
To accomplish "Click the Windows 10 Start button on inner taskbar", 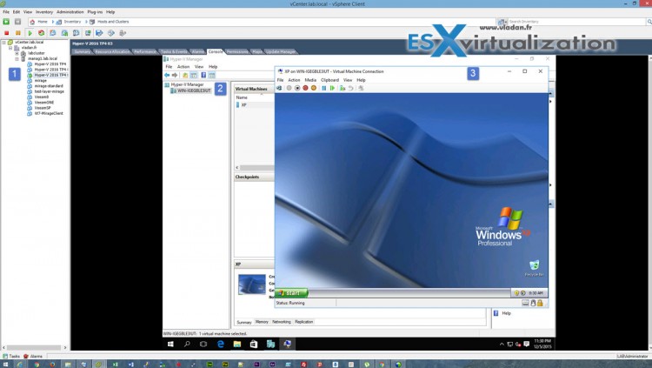I will [x=170, y=344].
